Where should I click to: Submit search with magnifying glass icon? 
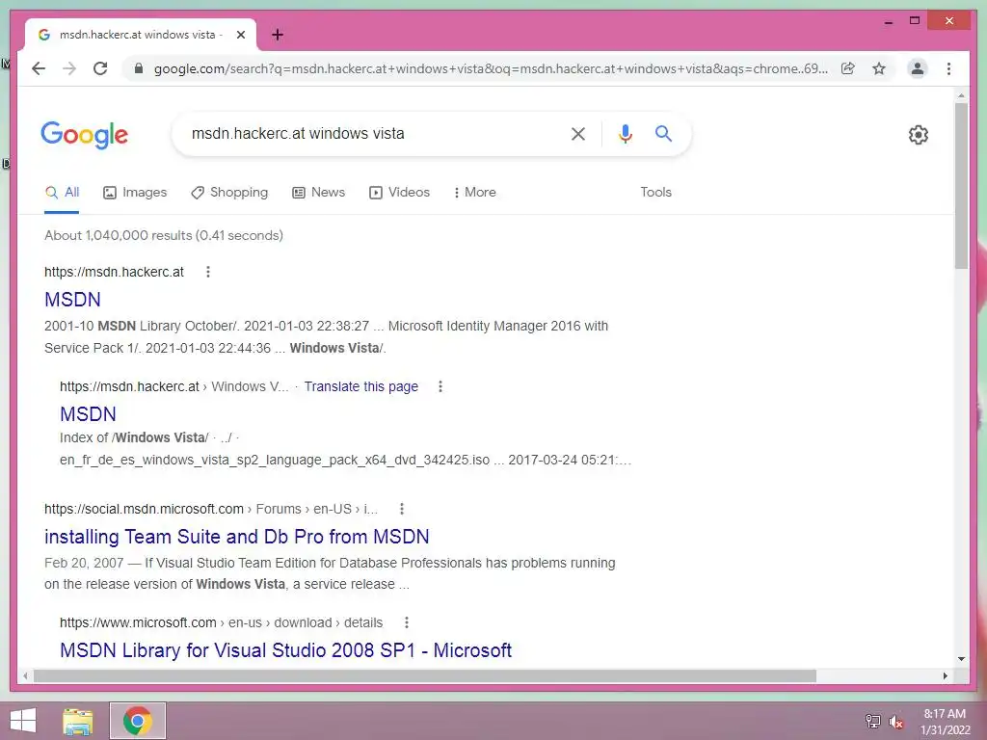[x=663, y=133]
